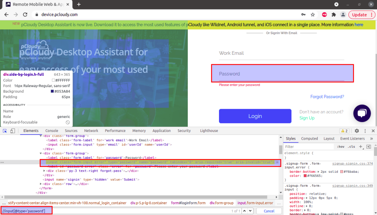Select form#loginform.form breadcrumb
377x215 pixels.
click(x=188, y=203)
